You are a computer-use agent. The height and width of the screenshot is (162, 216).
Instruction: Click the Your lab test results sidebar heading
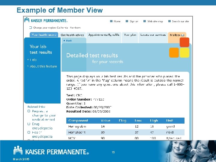click(x=41, y=49)
